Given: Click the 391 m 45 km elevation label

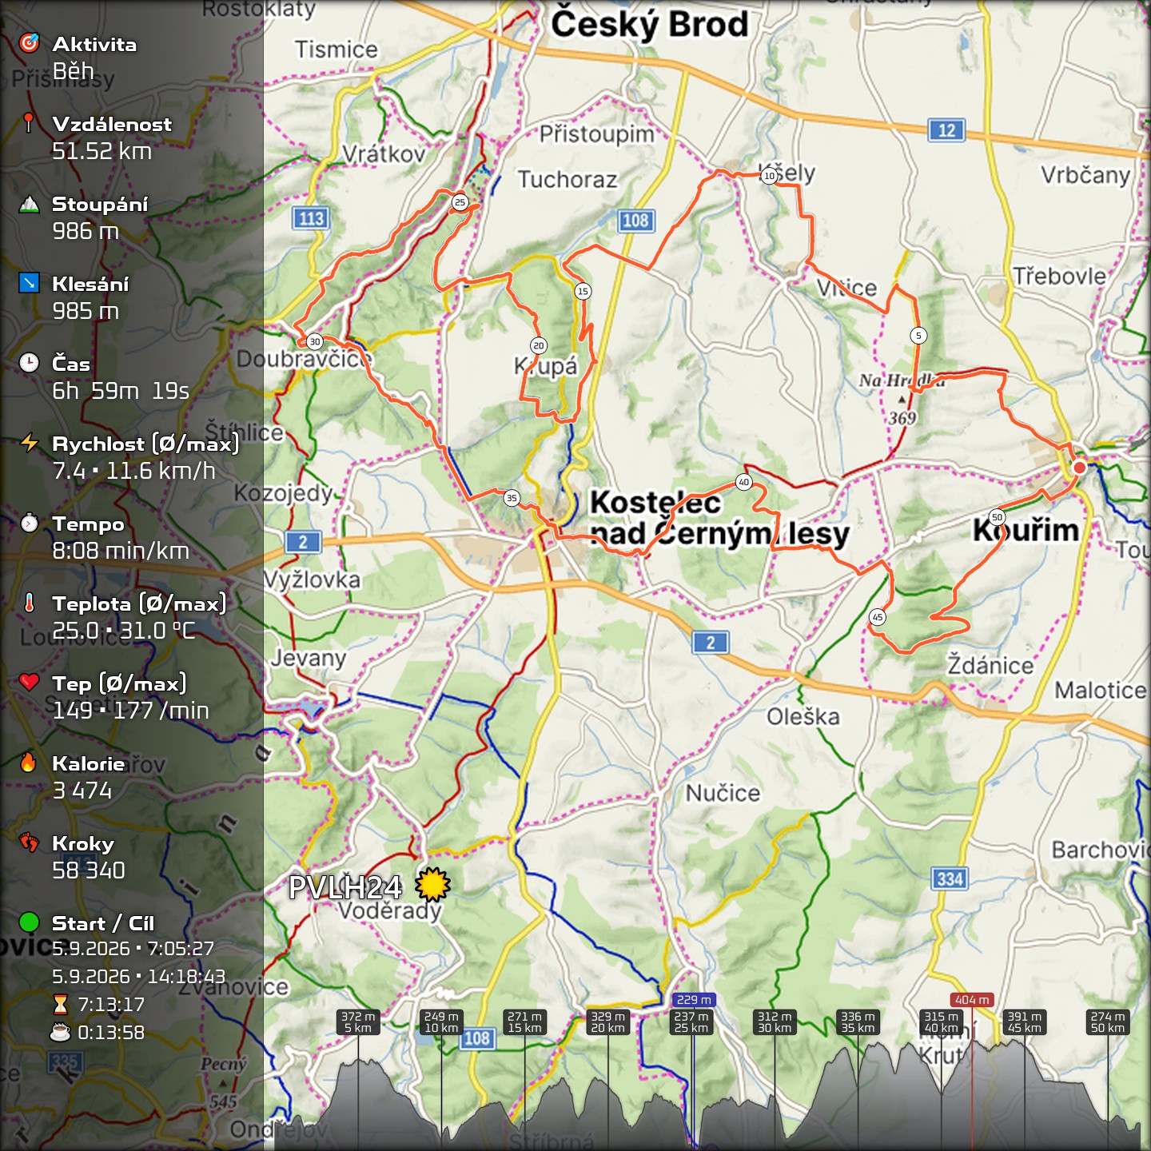Looking at the screenshot, I should (1025, 1022).
